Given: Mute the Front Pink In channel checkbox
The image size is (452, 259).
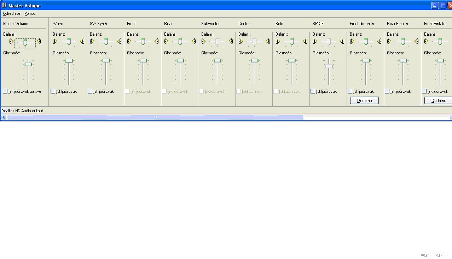Looking at the screenshot, I should point(424,91).
